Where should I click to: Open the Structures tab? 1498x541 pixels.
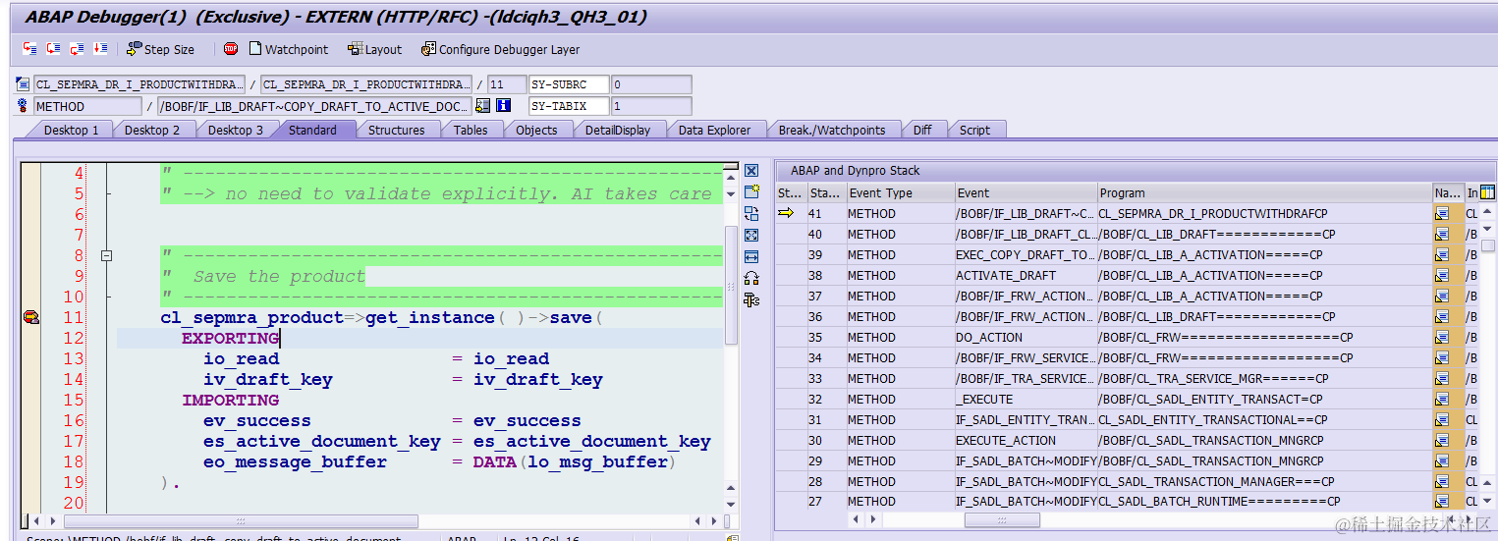396,130
